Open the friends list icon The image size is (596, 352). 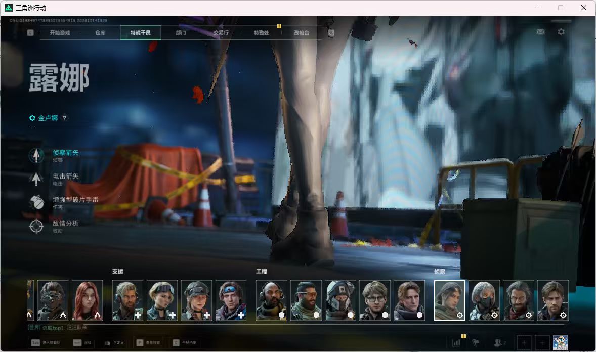(x=499, y=343)
